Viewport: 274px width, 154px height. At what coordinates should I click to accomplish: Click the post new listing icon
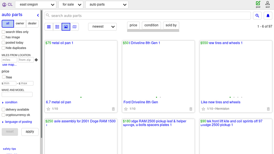[258, 4]
